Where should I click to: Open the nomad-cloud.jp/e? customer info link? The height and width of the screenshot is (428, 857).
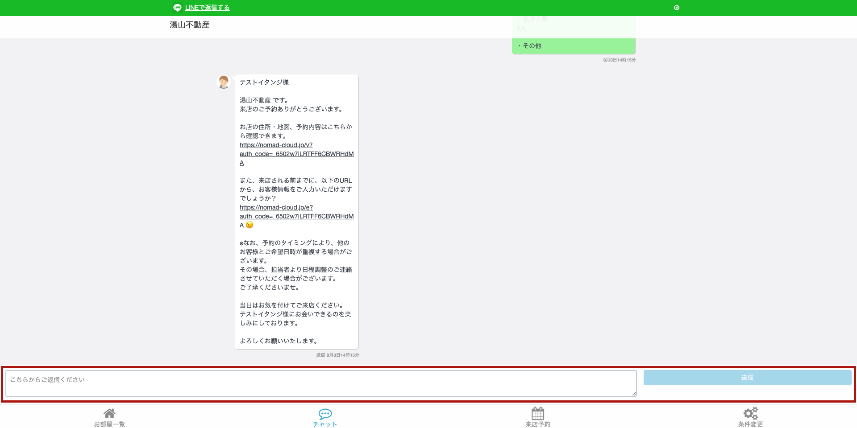pos(296,216)
